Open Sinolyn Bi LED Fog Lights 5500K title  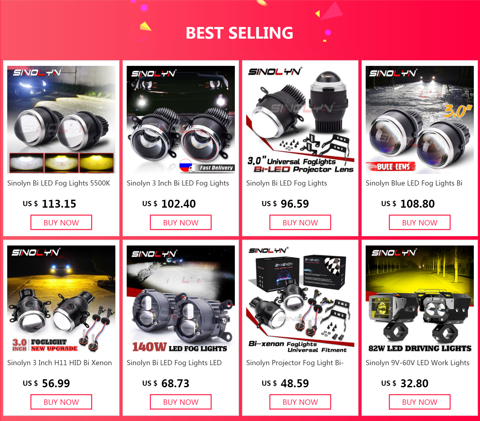[x=59, y=183]
